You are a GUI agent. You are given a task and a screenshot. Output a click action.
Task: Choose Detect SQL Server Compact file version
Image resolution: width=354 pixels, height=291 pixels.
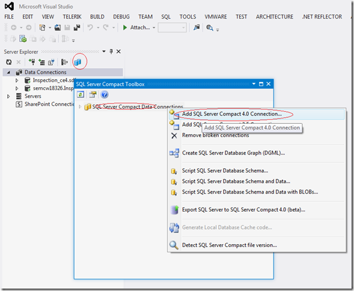coord(257,245)
